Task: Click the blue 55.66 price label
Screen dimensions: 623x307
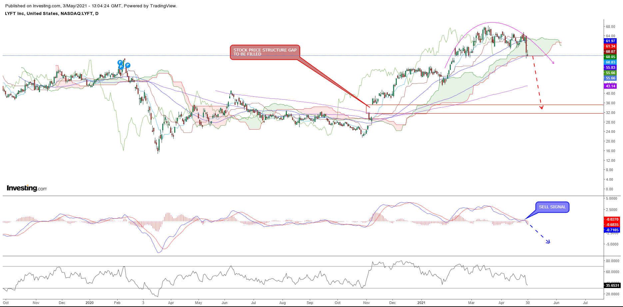Action: 610,78
